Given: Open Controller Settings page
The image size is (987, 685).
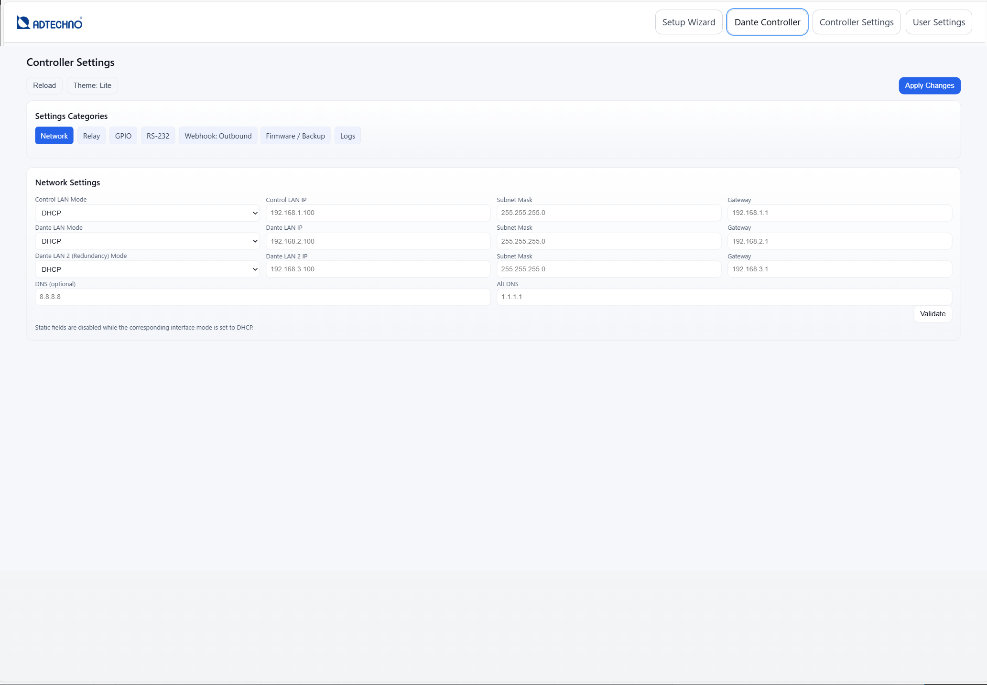Looking at the screenshot, I should click(856, 22).
